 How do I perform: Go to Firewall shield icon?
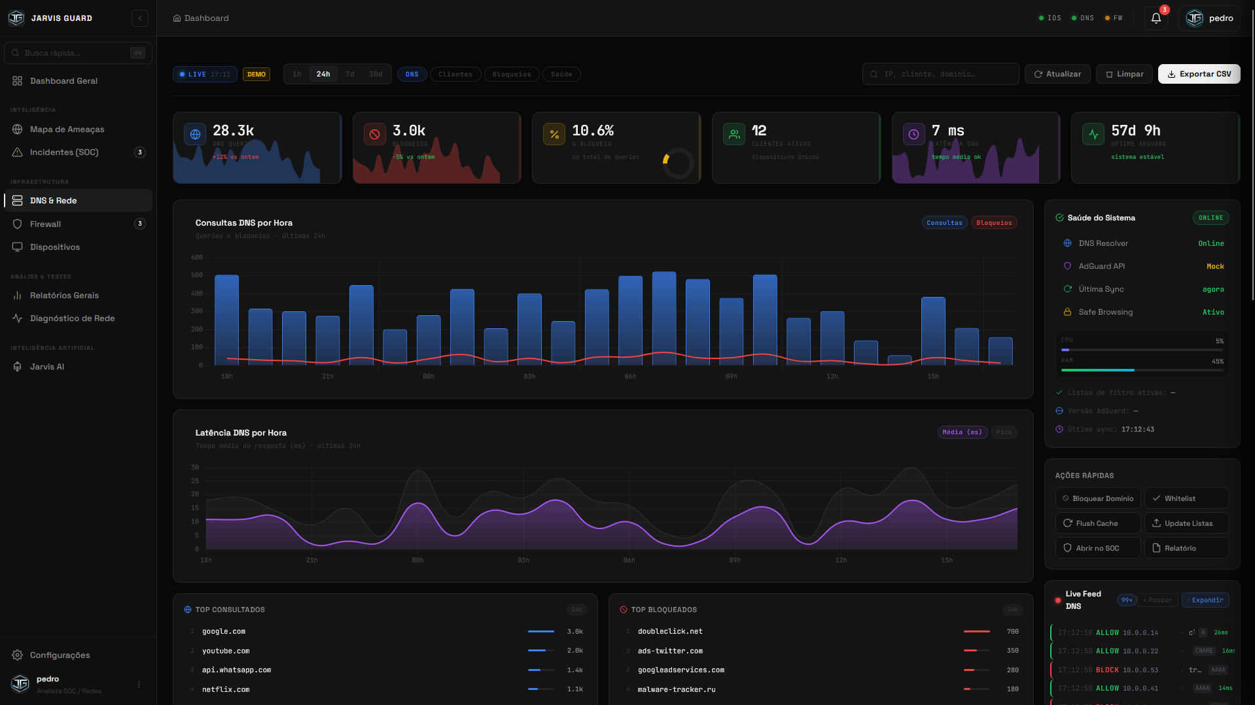pos(18,224)
